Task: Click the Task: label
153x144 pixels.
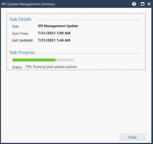Action: 15,26
